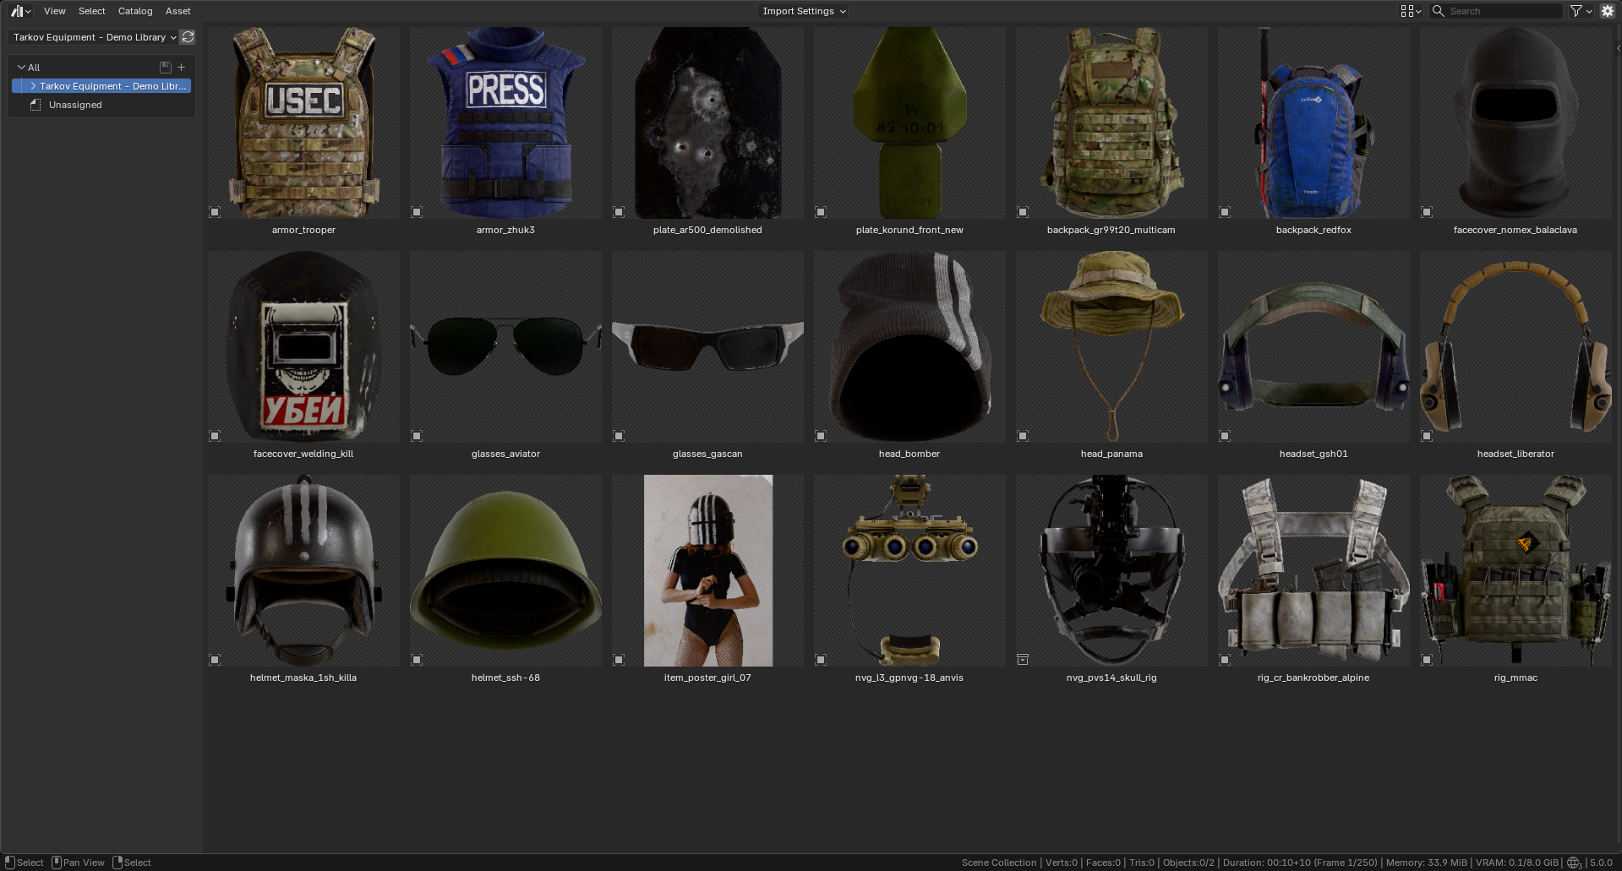
Task: Select the head_panama hat asset
Action: [x=1111, y=347]
